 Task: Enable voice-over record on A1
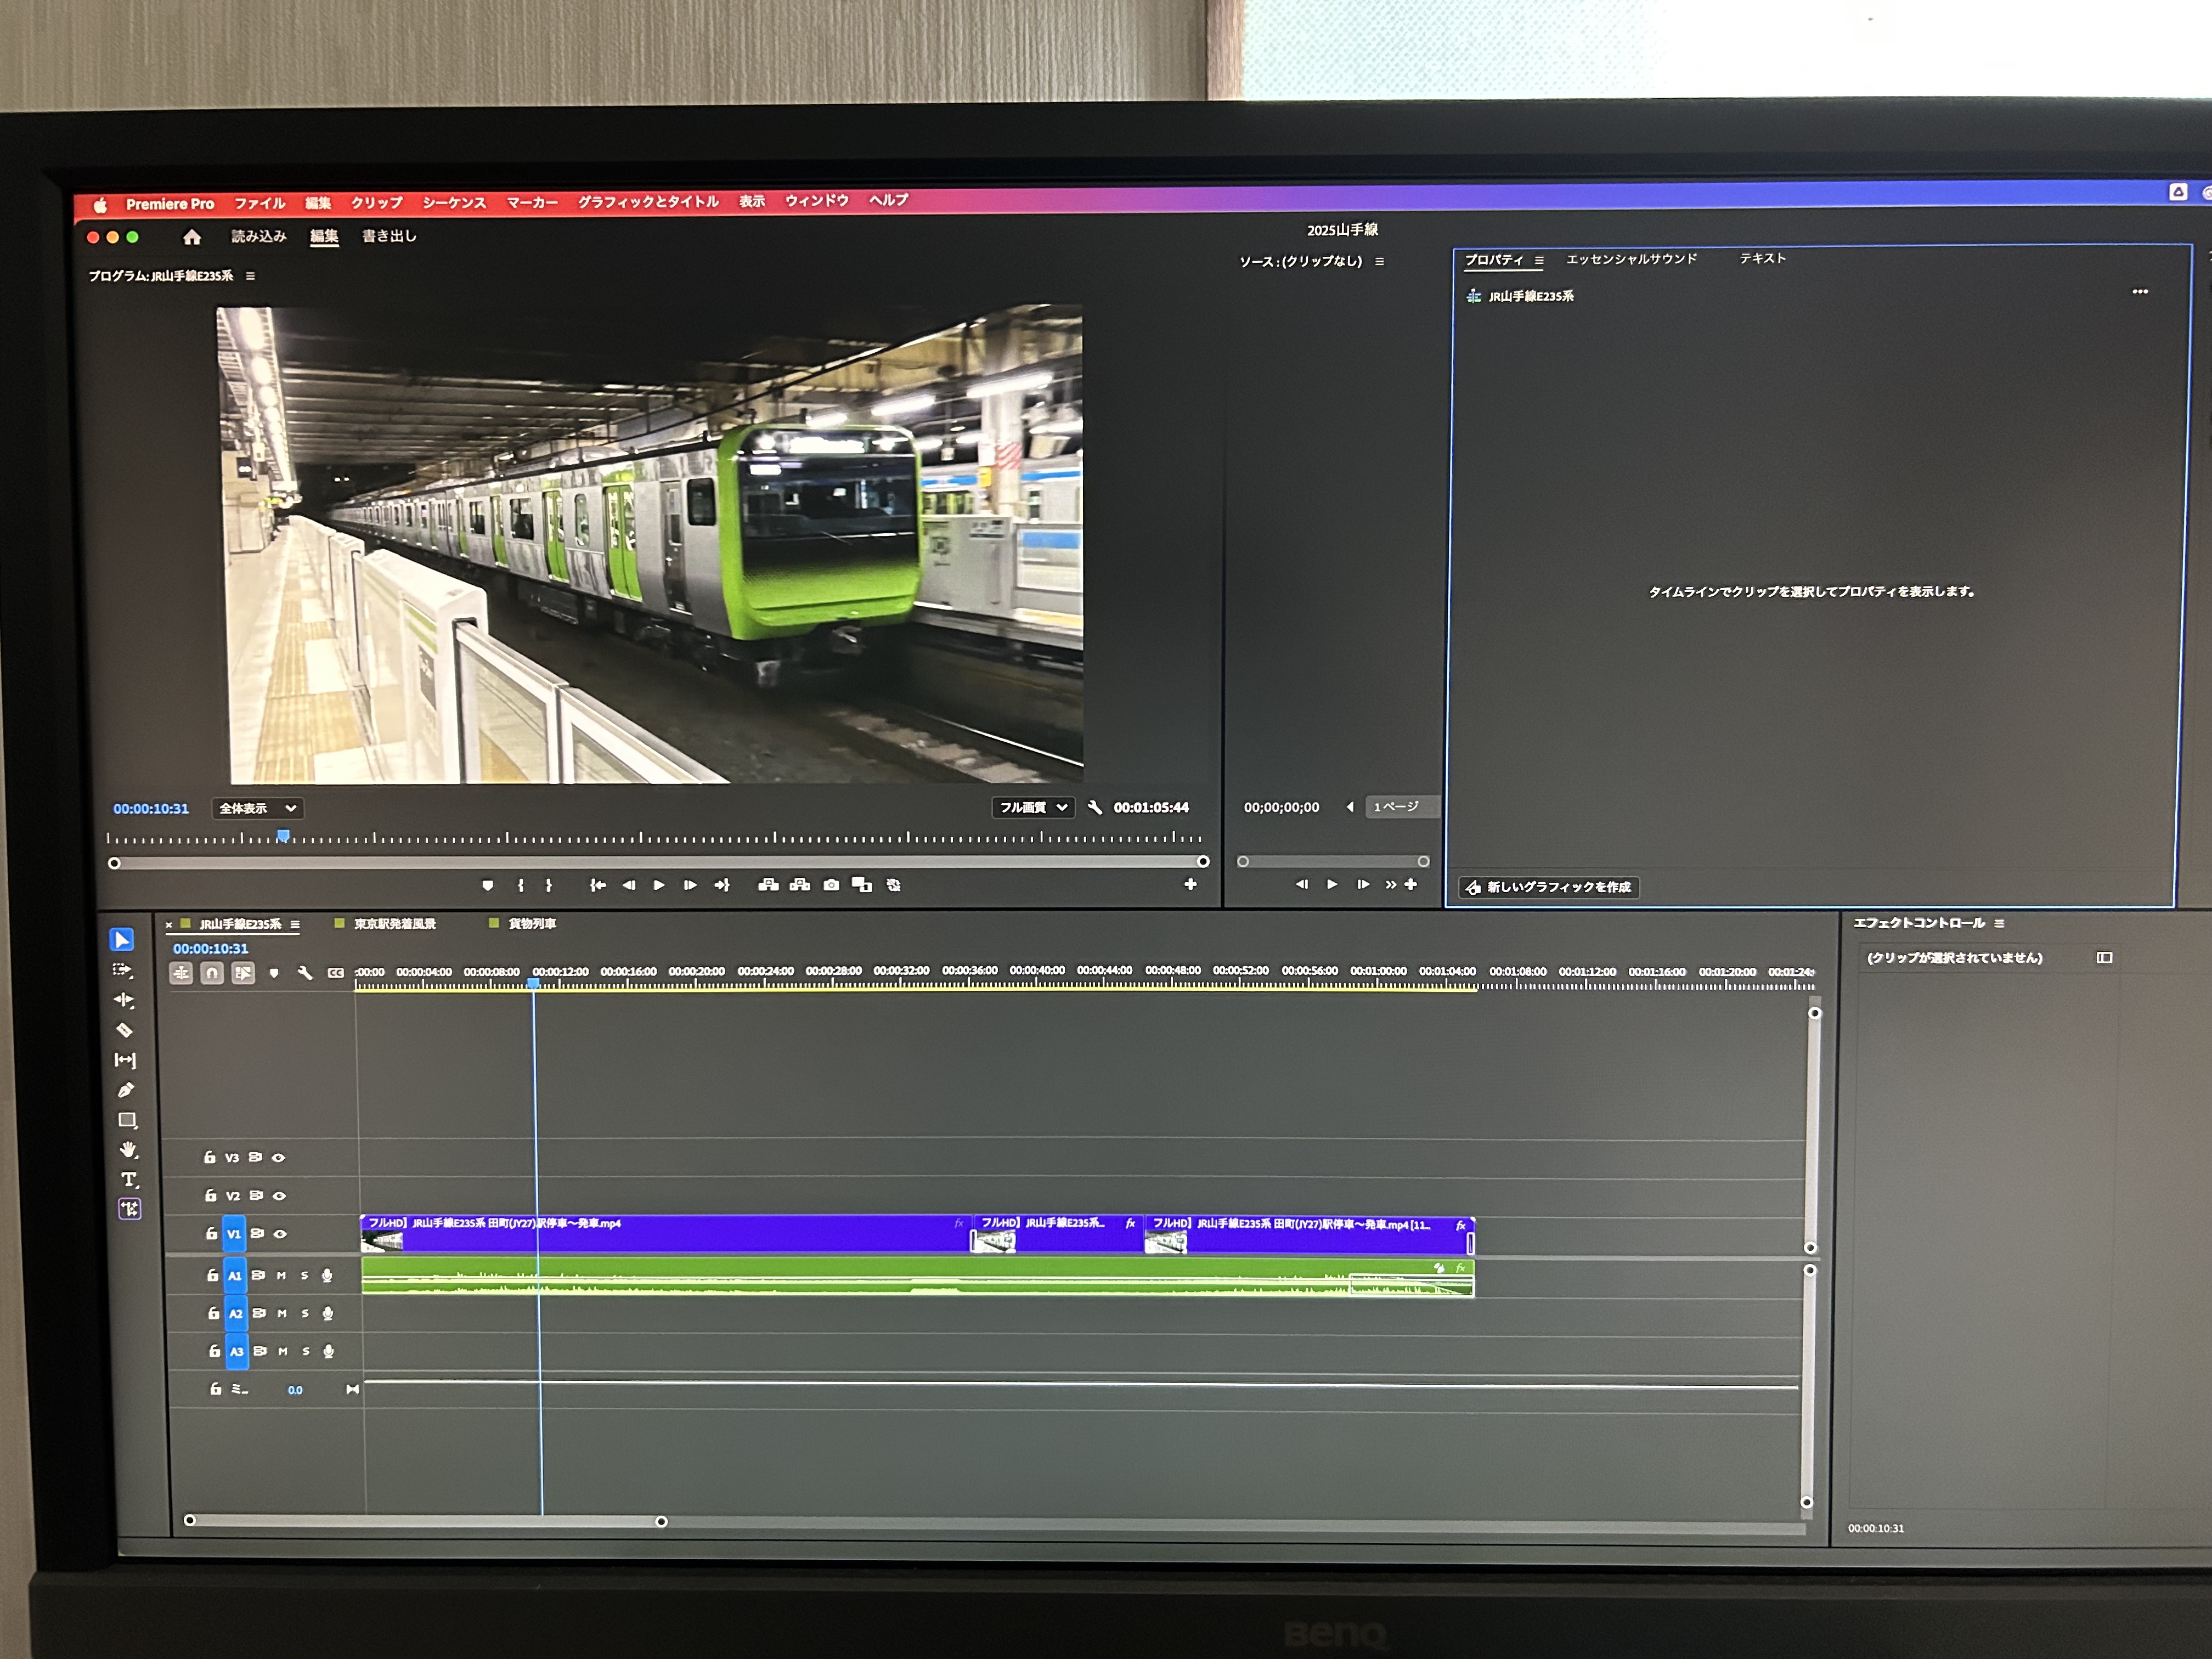coord(327,1275)
